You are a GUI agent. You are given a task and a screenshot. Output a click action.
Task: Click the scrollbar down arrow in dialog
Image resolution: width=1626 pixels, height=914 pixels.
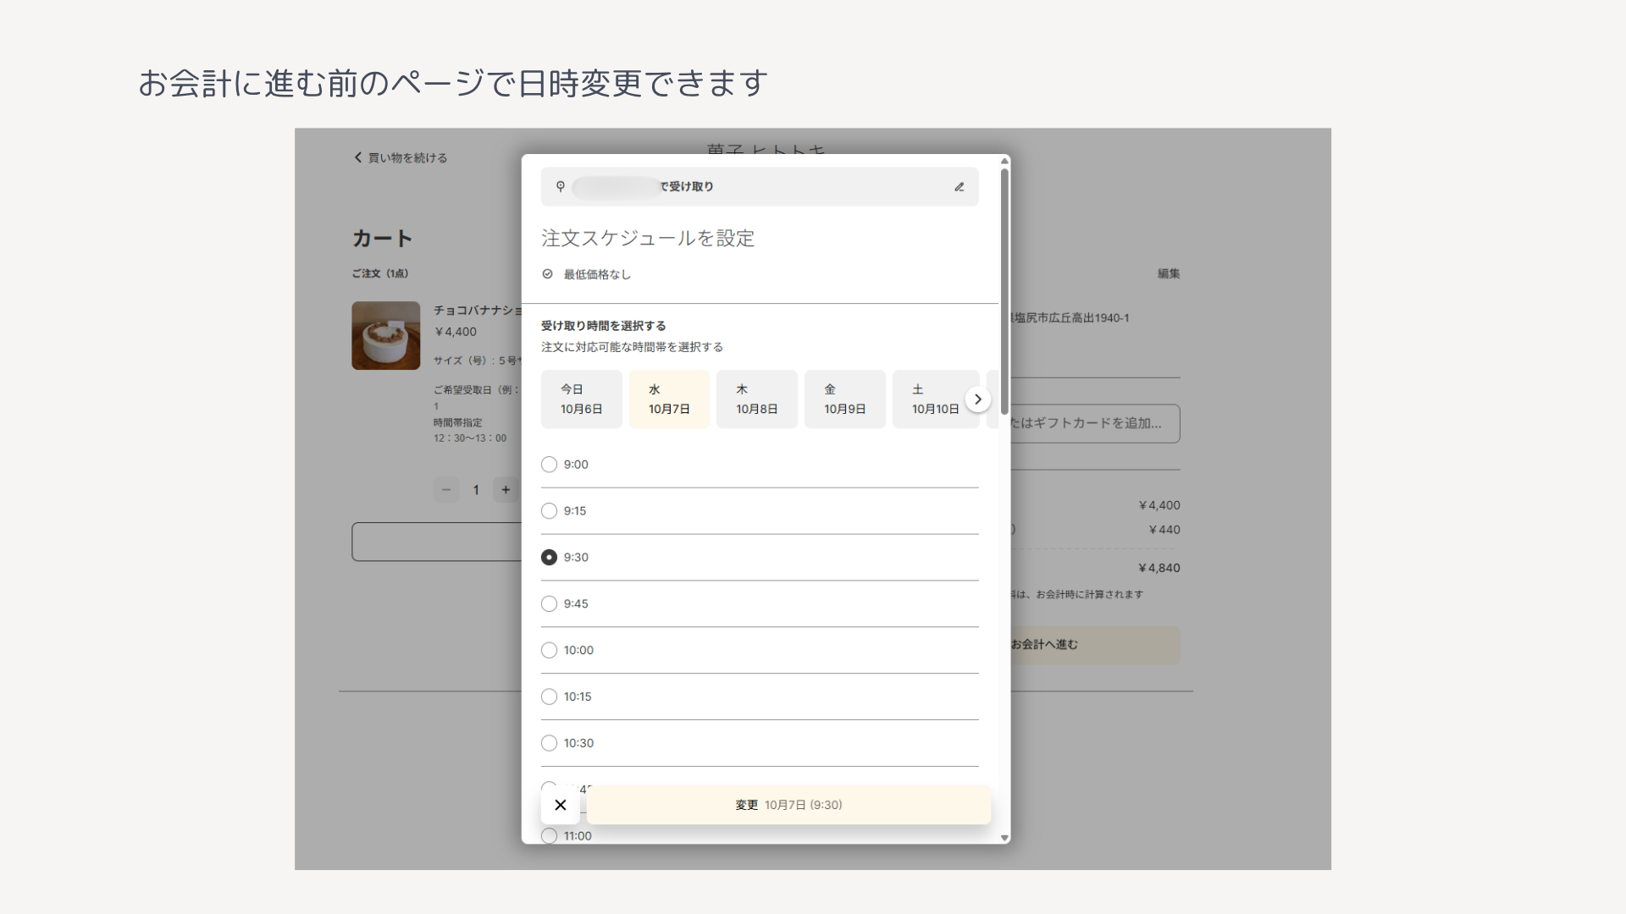1004,838
